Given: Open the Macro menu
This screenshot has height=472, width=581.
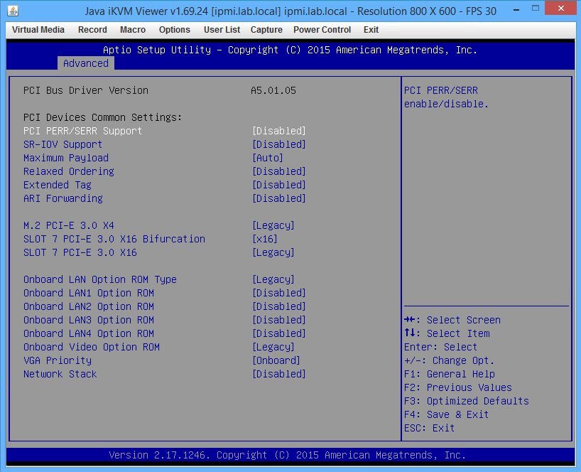Looking at the screenshot, I should click(x=133, y=30).
